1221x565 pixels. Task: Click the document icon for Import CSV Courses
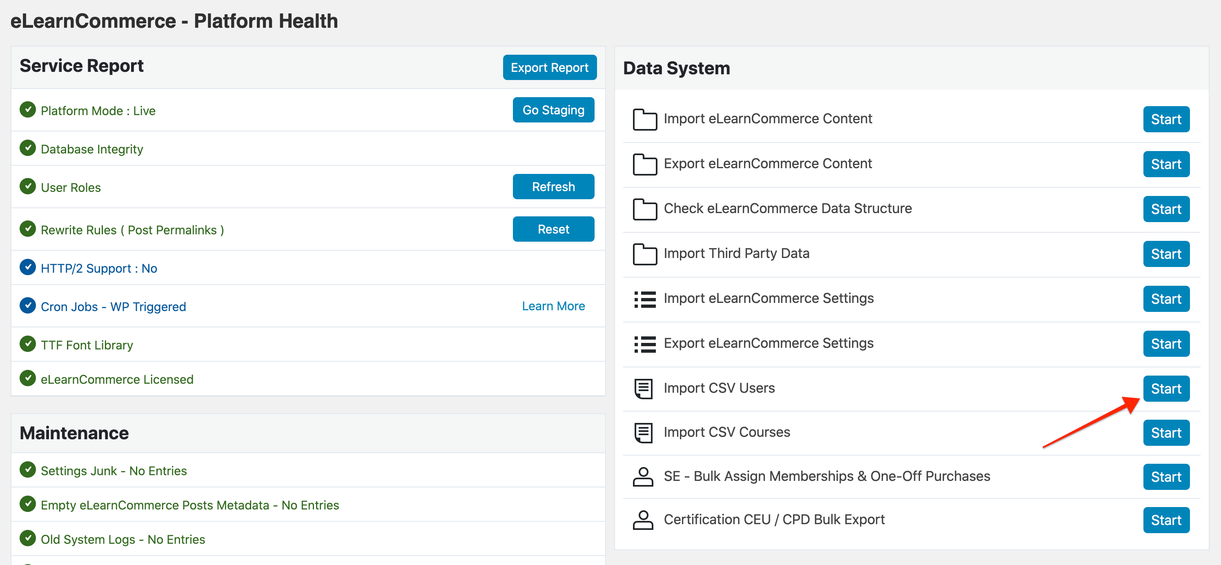643,433
